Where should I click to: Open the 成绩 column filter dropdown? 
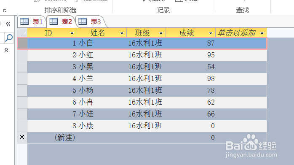211,33
